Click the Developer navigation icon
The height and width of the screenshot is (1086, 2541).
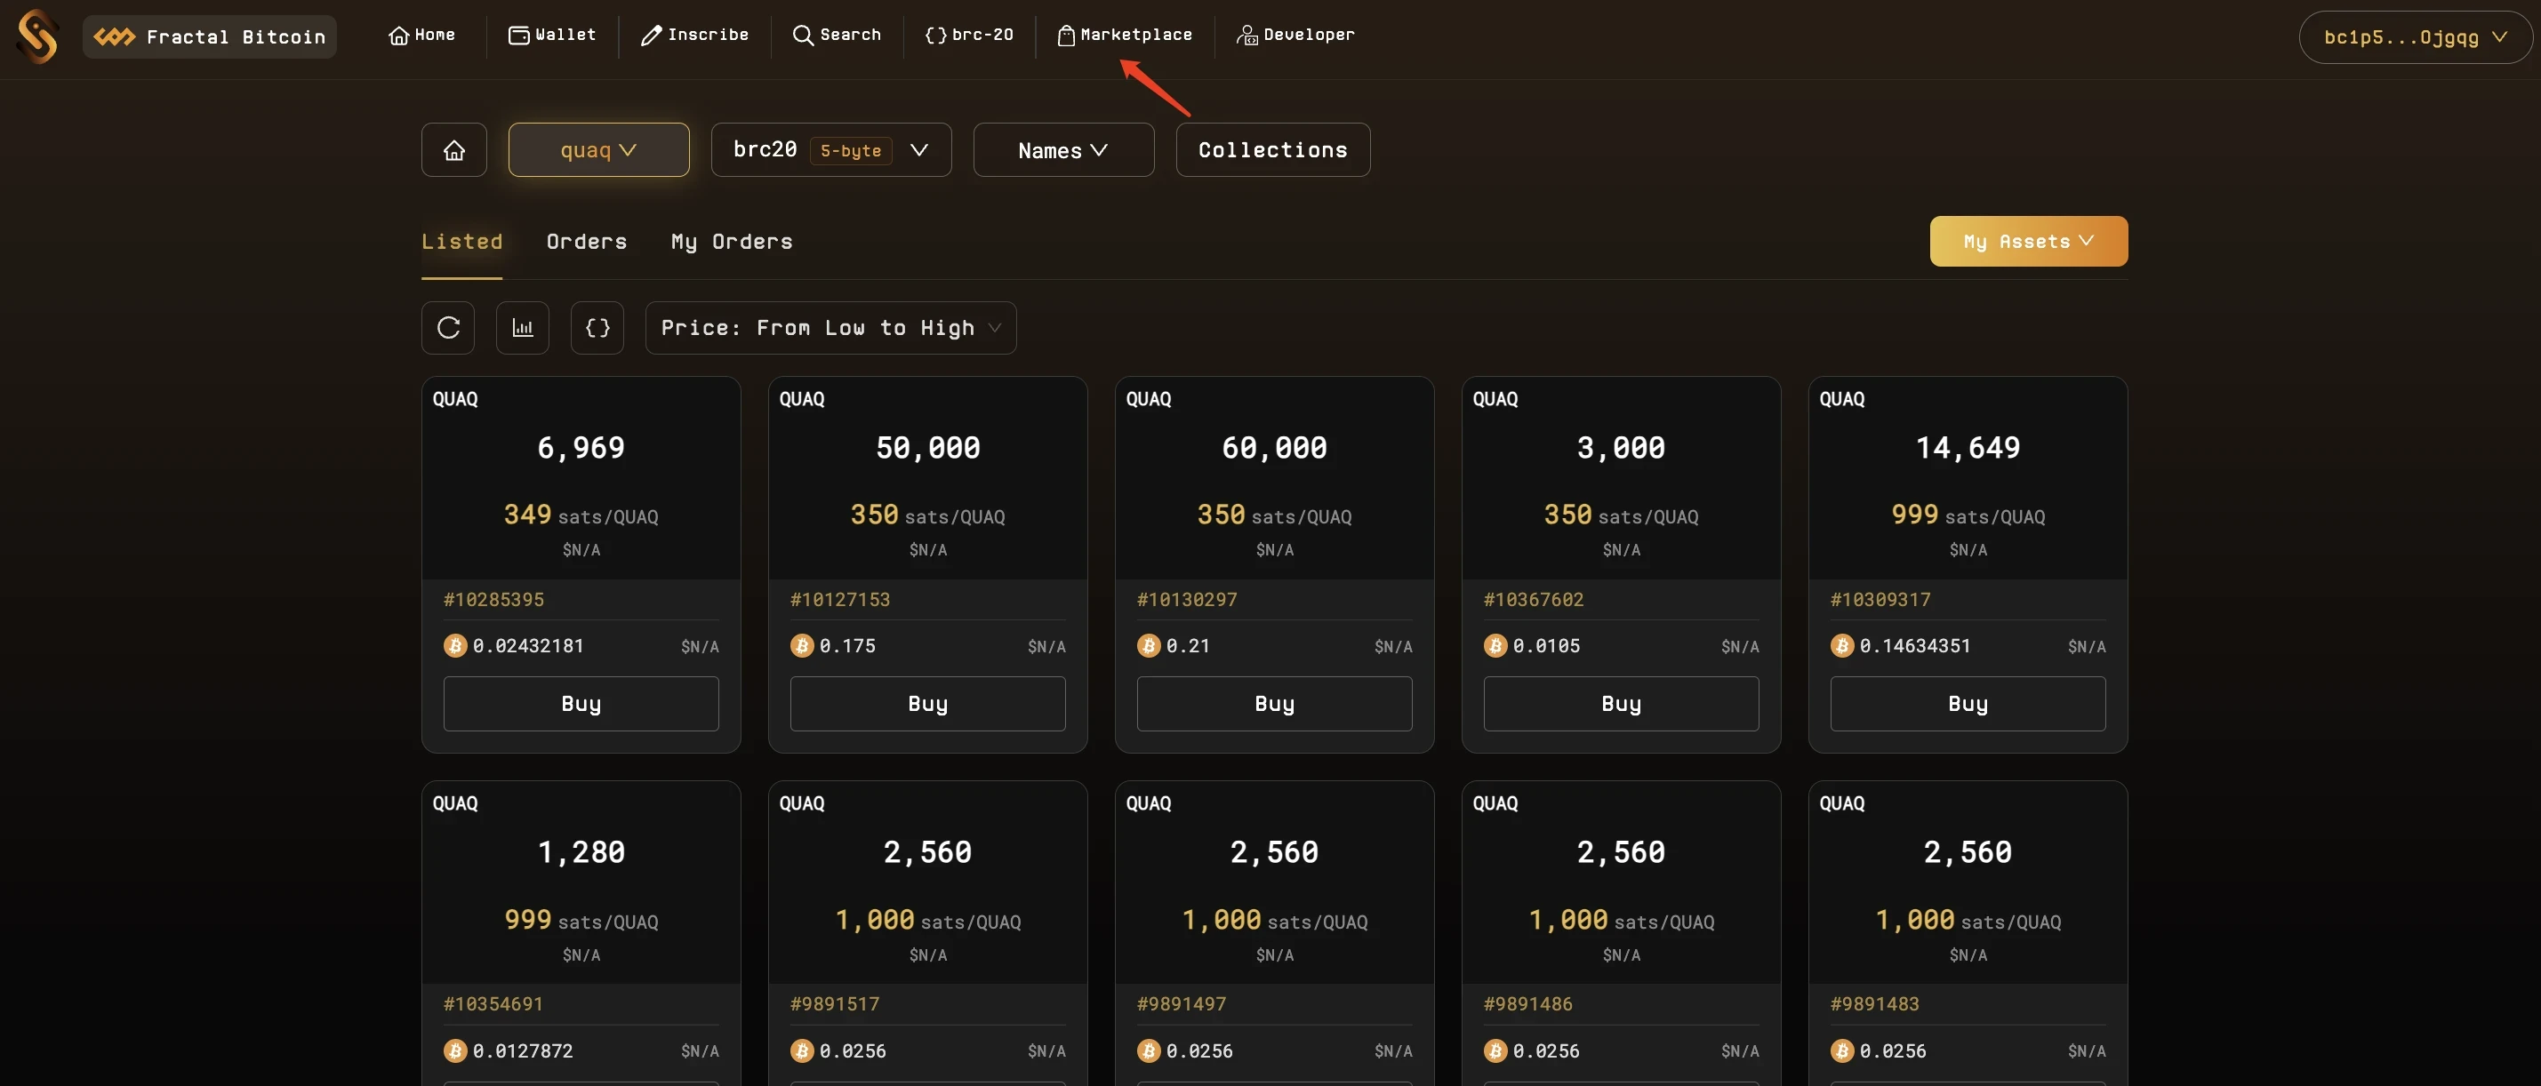pyautogui.click(x=1247, y=34)
